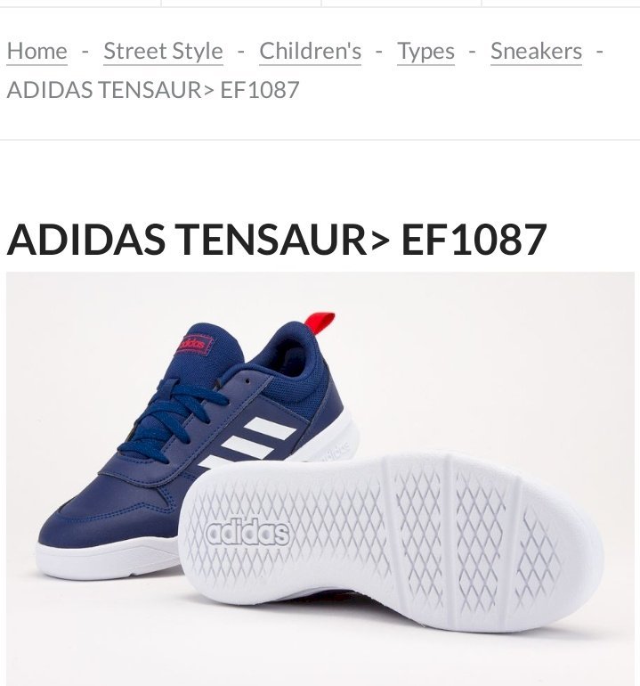Screen dimensions: 640x686
Task: Open the sneaker product photo
Action: click(320, 478)
